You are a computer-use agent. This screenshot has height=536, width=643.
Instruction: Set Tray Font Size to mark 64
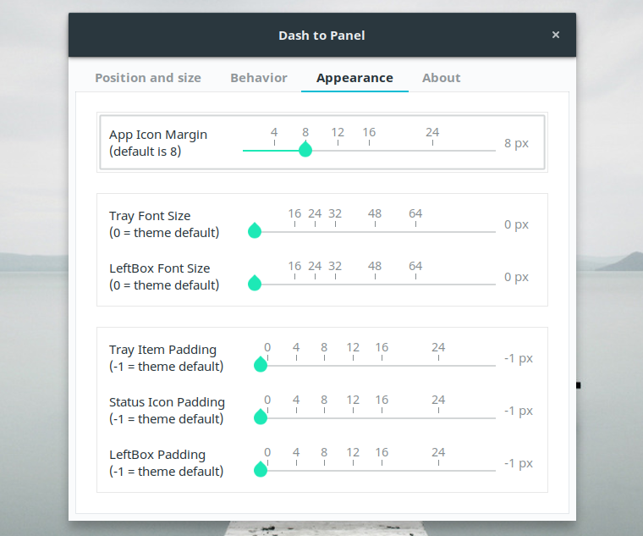(x=415, y=231)
